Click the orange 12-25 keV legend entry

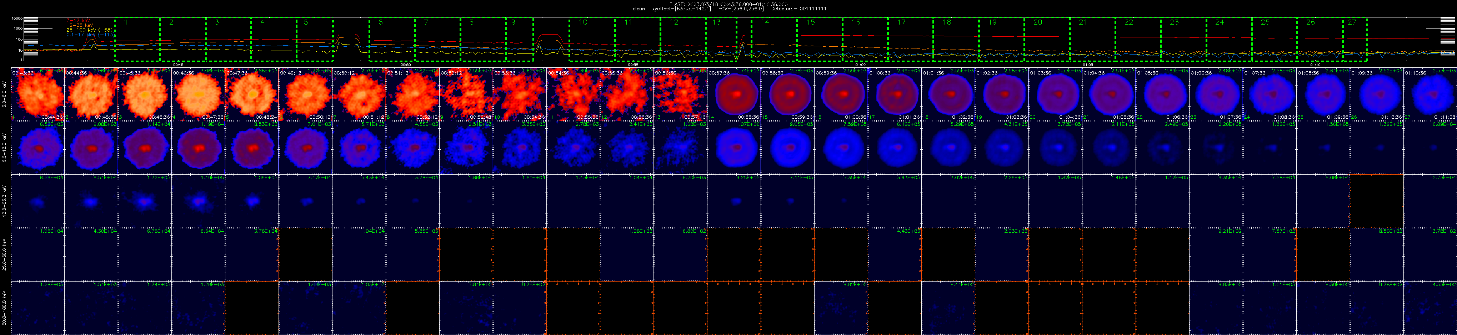tap(80, 25)
